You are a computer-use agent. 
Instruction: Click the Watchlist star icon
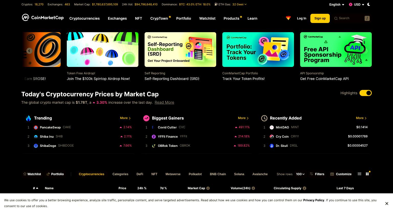pos(25,174)
